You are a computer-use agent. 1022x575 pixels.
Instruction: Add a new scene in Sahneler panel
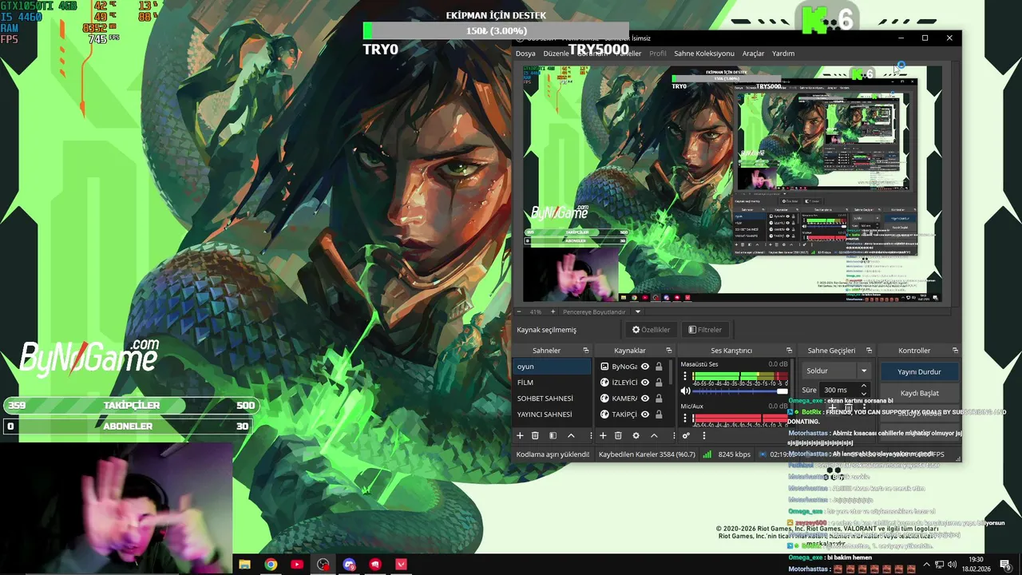520,435
